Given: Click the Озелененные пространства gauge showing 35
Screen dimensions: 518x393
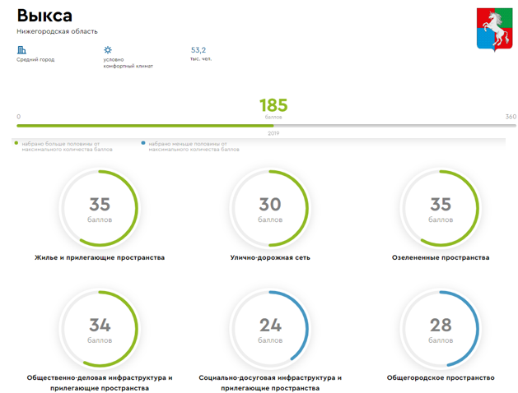Looking at the screenshot, I should tap(441, 208).
